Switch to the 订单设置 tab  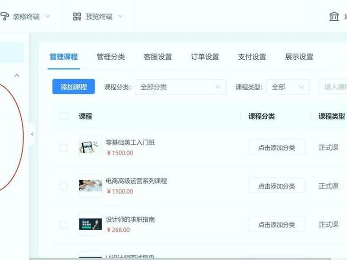205,57
